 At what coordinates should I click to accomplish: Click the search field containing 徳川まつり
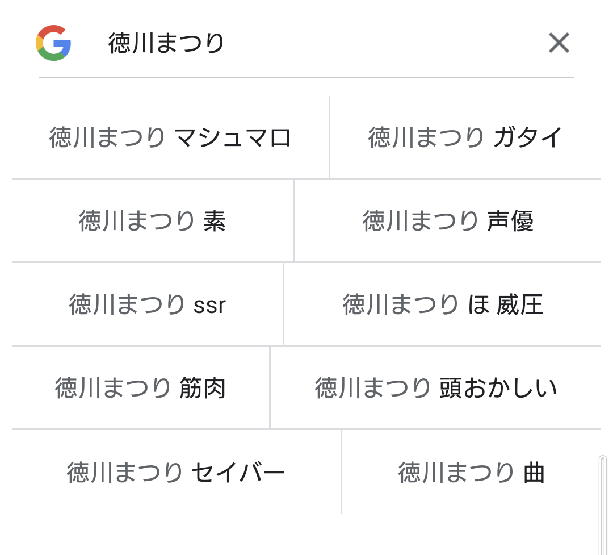coord(318,43)
